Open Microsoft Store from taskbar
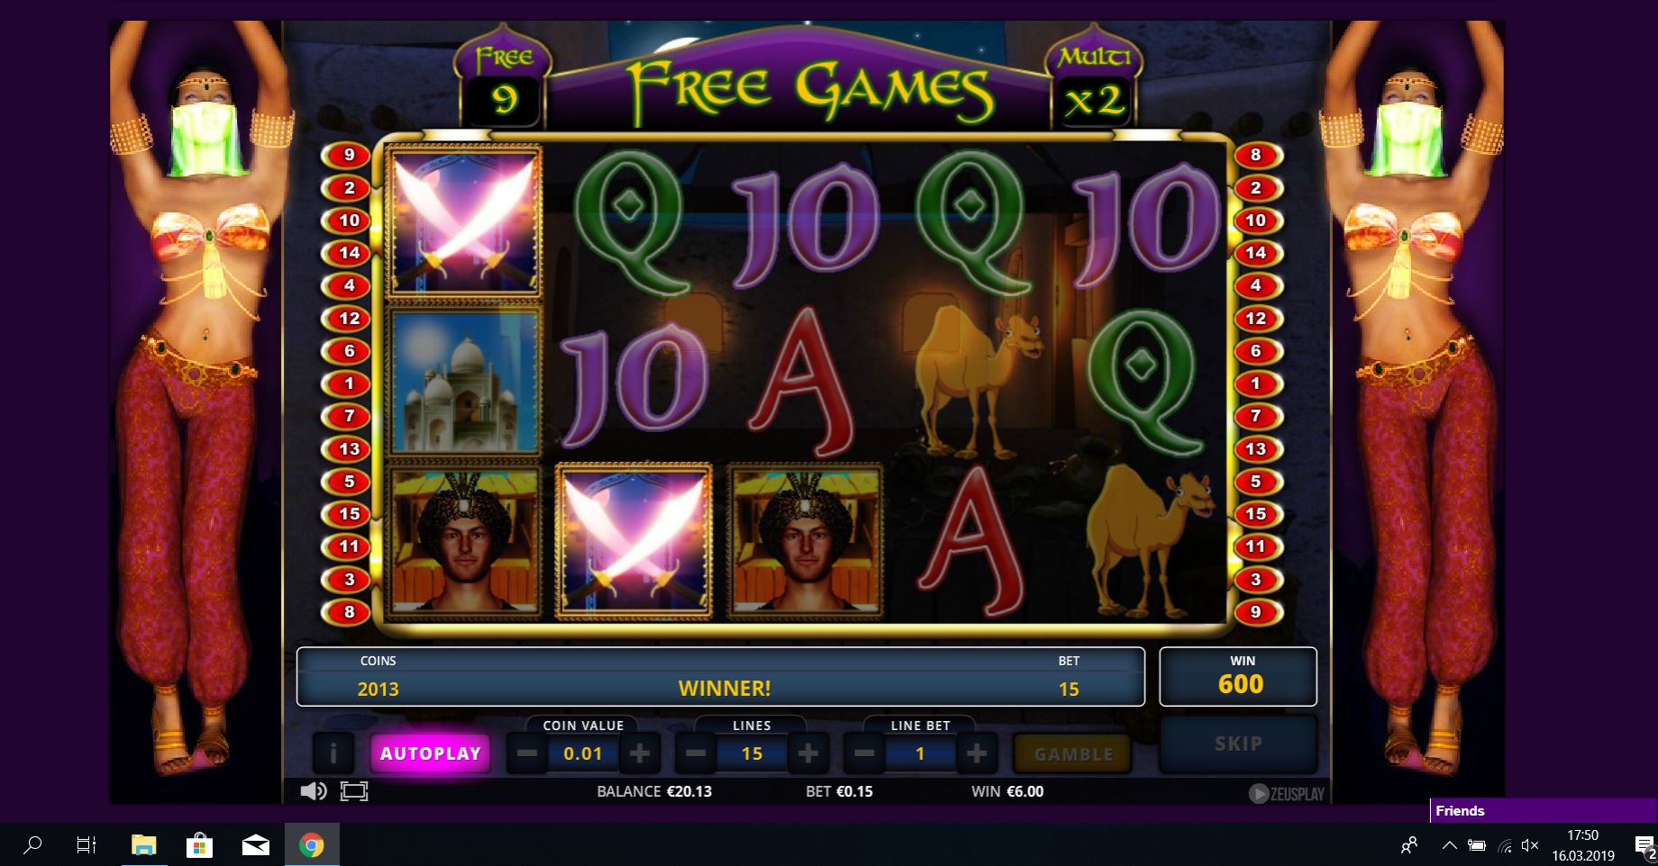The width and height of the screenshot is (1658, 866). click(x=199, y=845)
